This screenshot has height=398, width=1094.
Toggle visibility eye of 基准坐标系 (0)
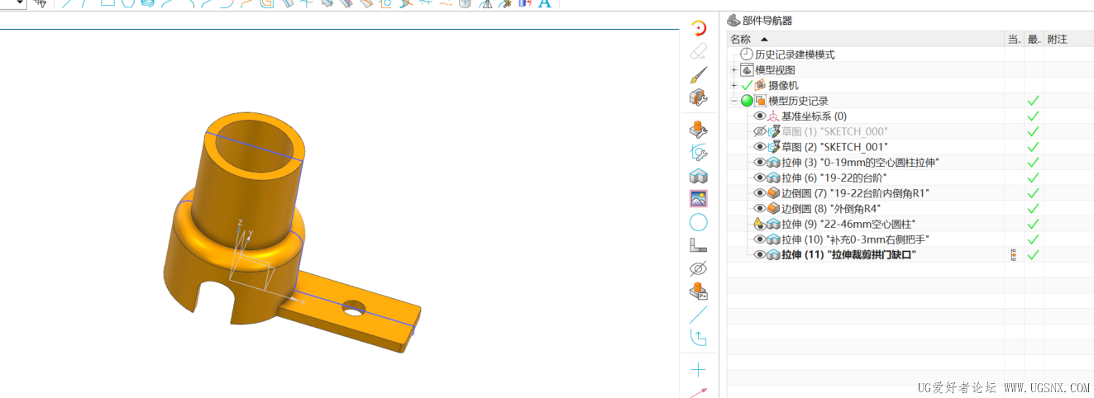click(760, 116)
